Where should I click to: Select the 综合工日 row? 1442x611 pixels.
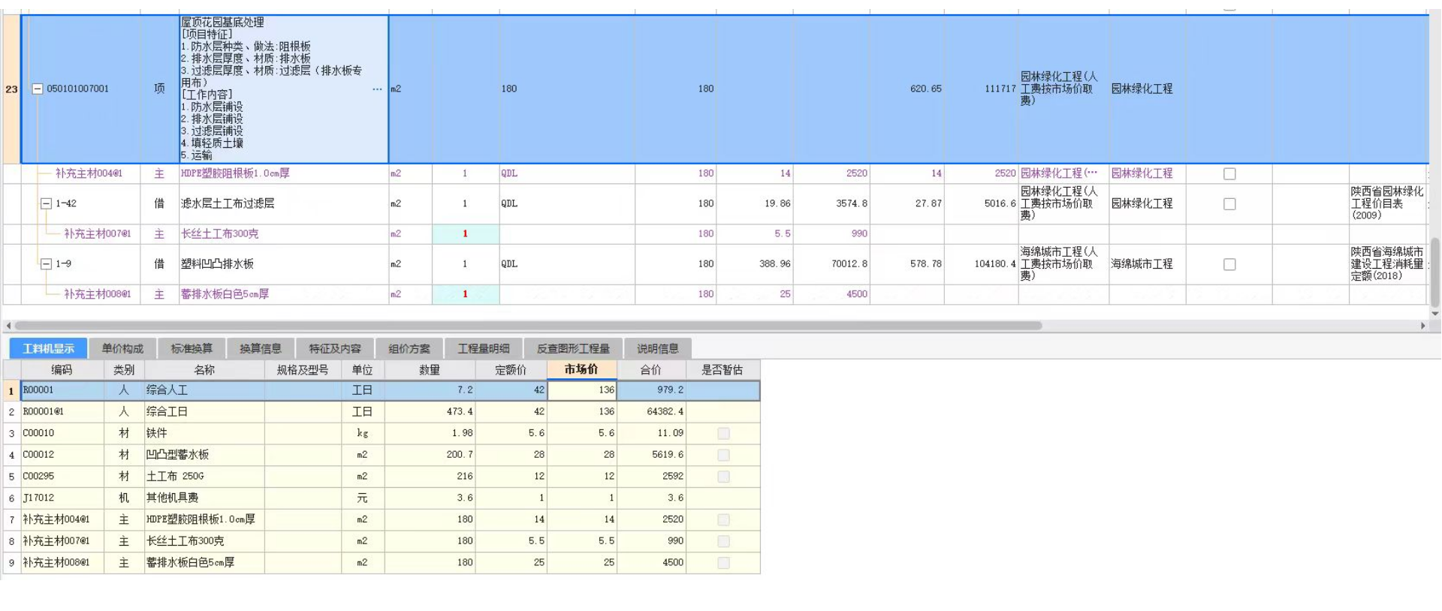[x=382, y=411]
